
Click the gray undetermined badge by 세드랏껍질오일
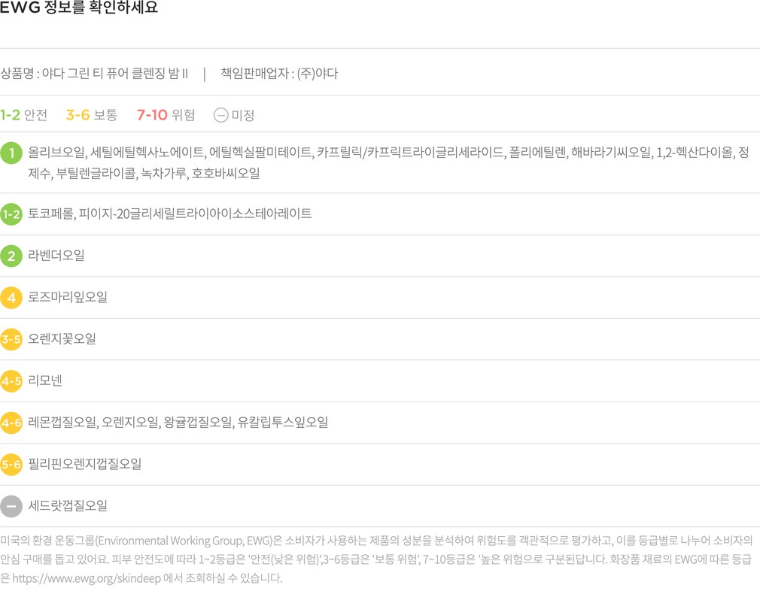(x=11, y=506)
